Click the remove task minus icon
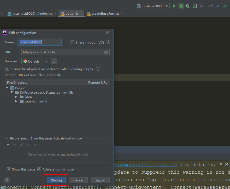The width and height of the screenshot is (230, 189). coord(15,145)
